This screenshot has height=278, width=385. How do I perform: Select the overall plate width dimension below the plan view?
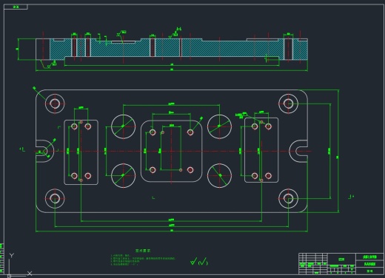point(172,231)
